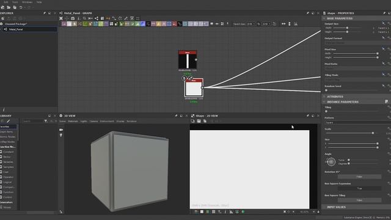
Task: Click the info icon in 2D View bottom bar
Action: pos(225,212)
